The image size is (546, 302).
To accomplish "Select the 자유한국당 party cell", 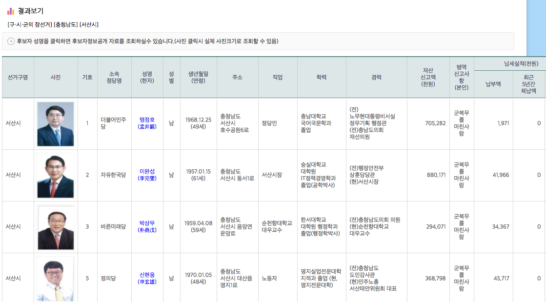I will point(113,175).
